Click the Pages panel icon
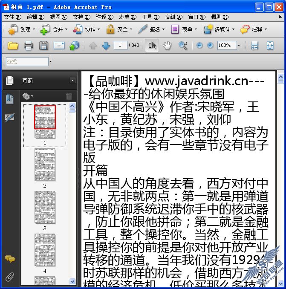 (10, 81)
